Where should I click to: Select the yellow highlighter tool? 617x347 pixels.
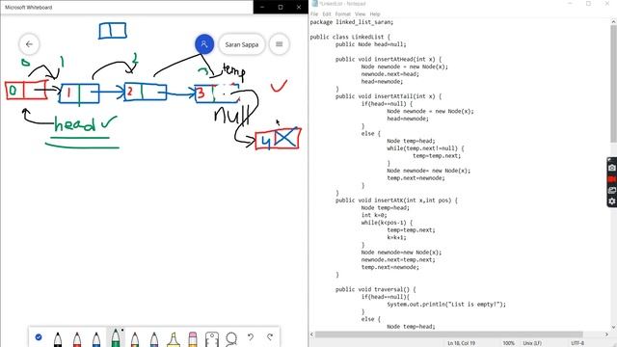click(x=174, y=339)
